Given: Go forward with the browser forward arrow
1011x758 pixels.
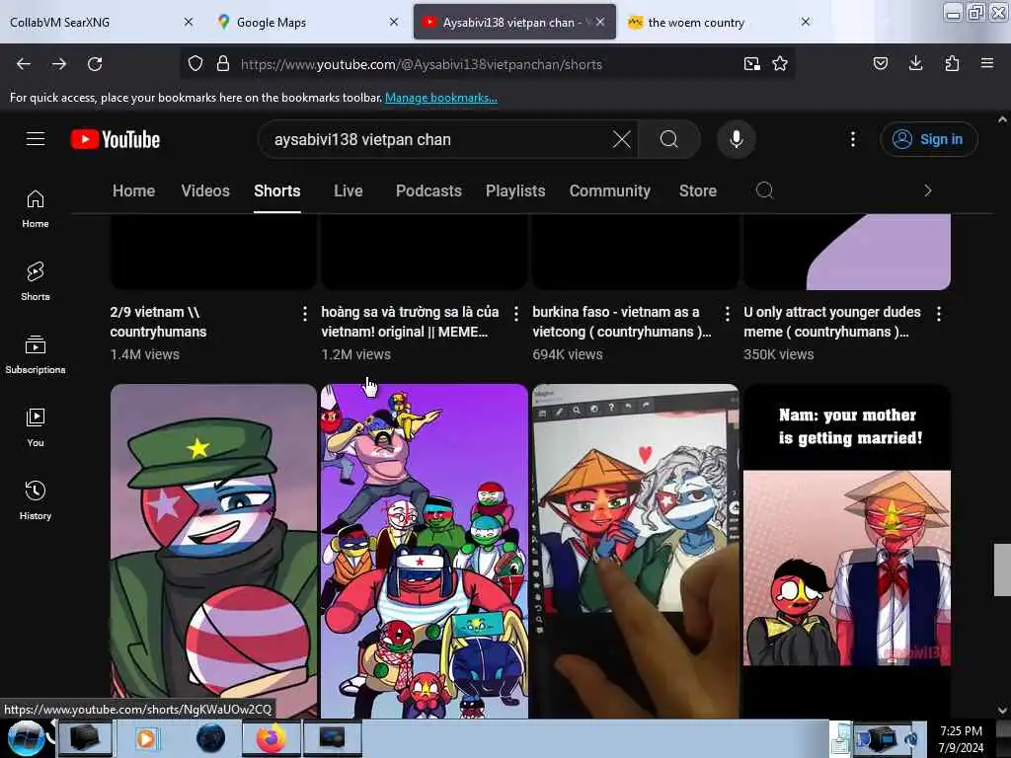Looking at the screenshot, I should point(59,64).
